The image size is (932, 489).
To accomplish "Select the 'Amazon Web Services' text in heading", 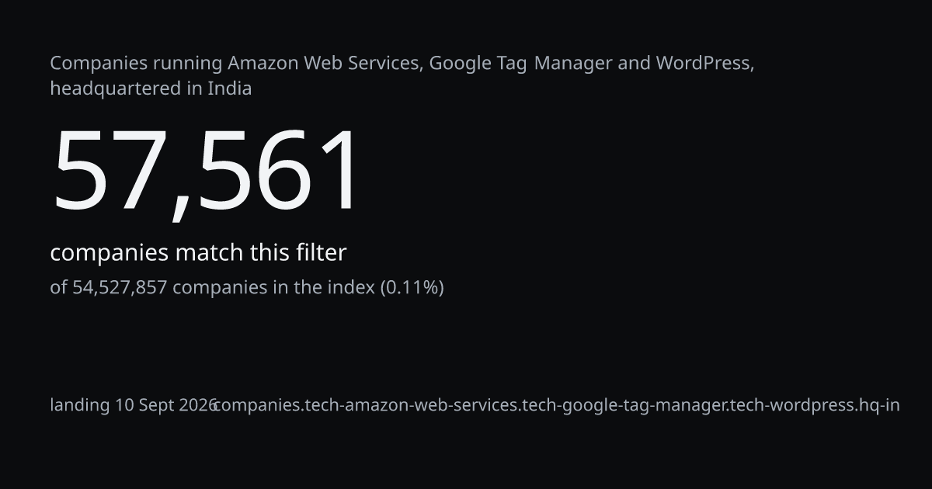I will 325,63.
